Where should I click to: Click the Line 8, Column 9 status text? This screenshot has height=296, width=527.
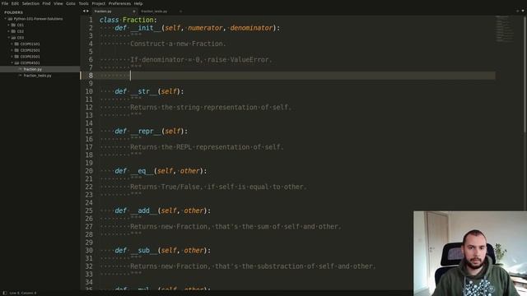(23, 293)
